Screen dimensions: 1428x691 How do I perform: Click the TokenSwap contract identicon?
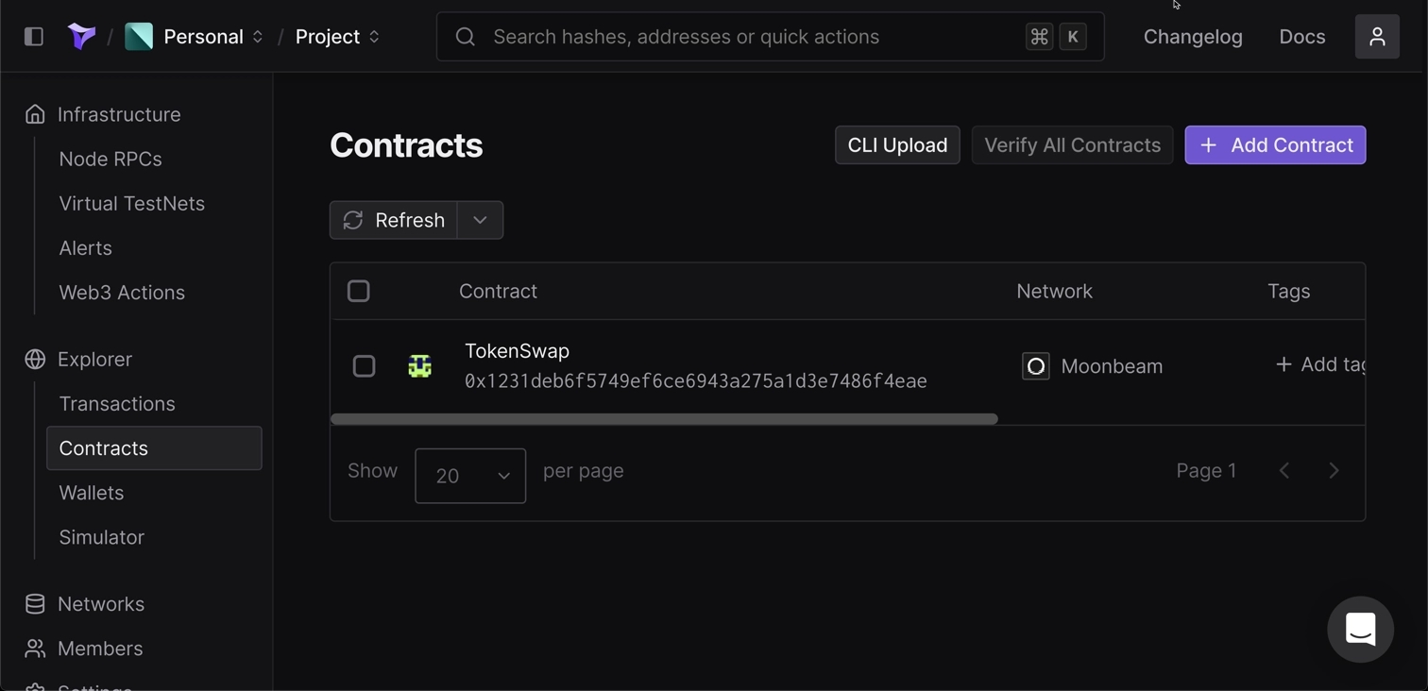(420, 366)
